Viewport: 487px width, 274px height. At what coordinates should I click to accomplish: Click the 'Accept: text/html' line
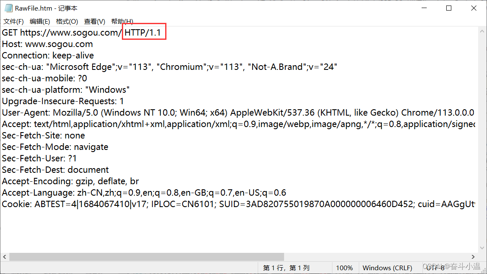(x=239, y=124)
